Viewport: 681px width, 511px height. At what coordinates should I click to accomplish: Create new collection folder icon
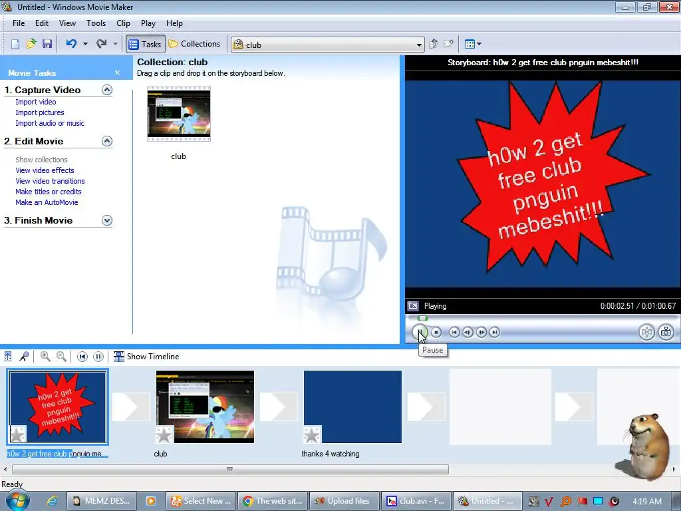(x=448, y=44)
